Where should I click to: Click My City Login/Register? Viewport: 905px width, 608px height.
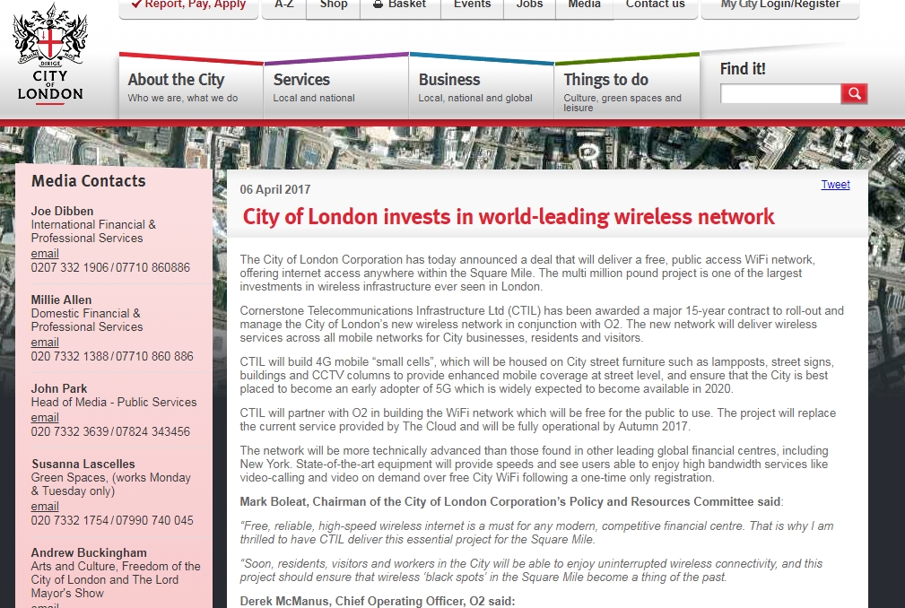coord(780,4)
